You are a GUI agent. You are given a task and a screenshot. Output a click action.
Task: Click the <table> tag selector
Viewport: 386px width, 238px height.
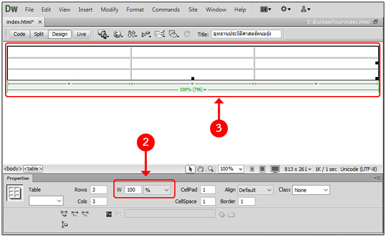(33, 169)
